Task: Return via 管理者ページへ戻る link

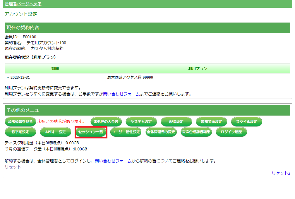Action: pyautogui.click(x=23, y=4)
